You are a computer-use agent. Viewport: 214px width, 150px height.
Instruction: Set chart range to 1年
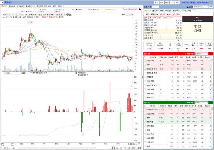[x=129, y=148]
